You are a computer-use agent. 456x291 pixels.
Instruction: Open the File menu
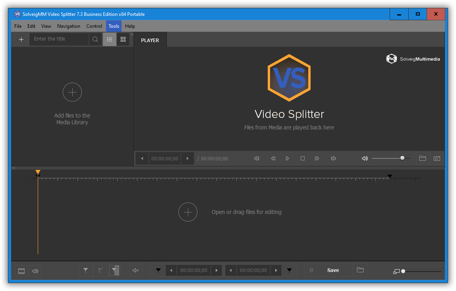point(18,26)
